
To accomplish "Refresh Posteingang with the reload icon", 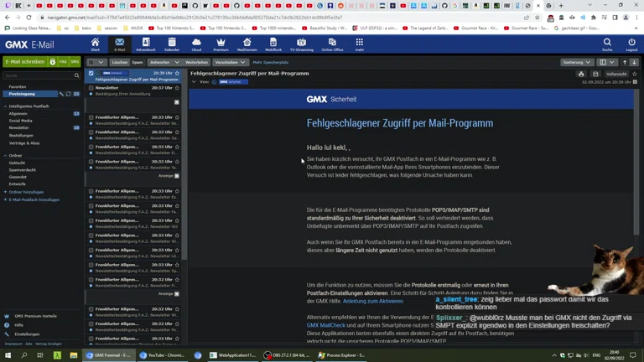I will tap(69, 94).
